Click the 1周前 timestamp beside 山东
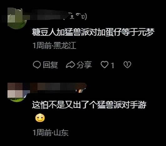The height and width of the screenshot is (146, 166). coord(42,132)
